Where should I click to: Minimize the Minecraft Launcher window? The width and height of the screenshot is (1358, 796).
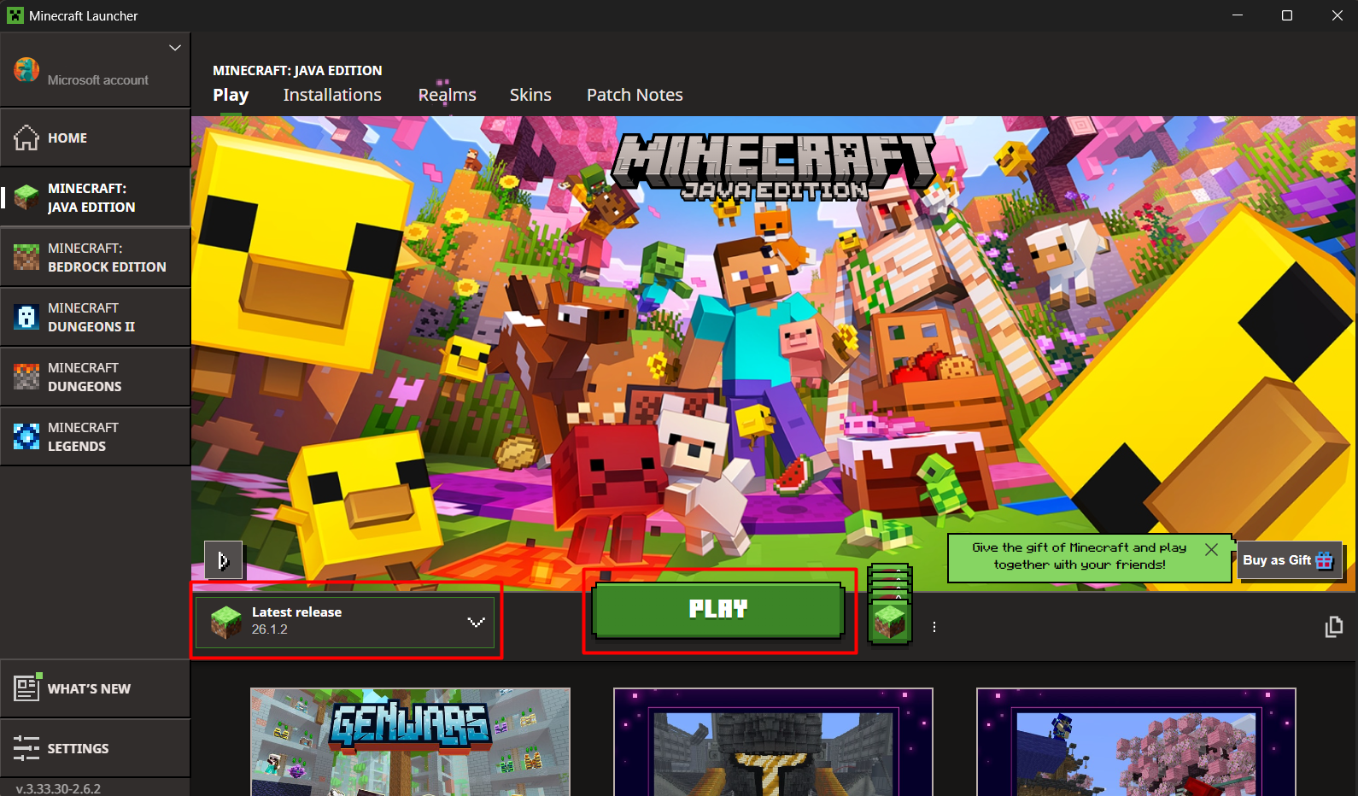tap(1238, 15)
